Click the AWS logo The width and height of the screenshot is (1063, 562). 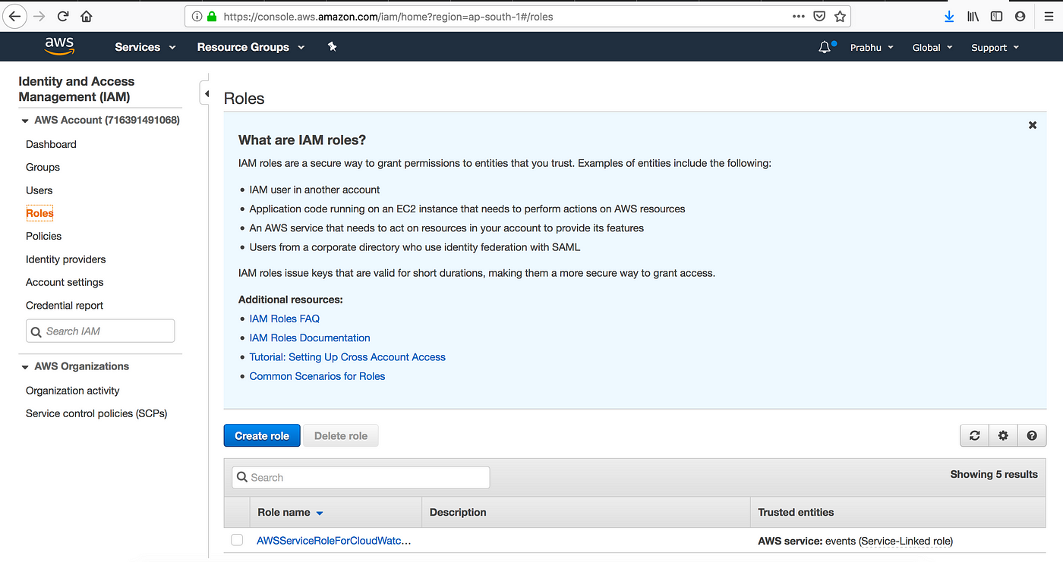pos(59,46)
